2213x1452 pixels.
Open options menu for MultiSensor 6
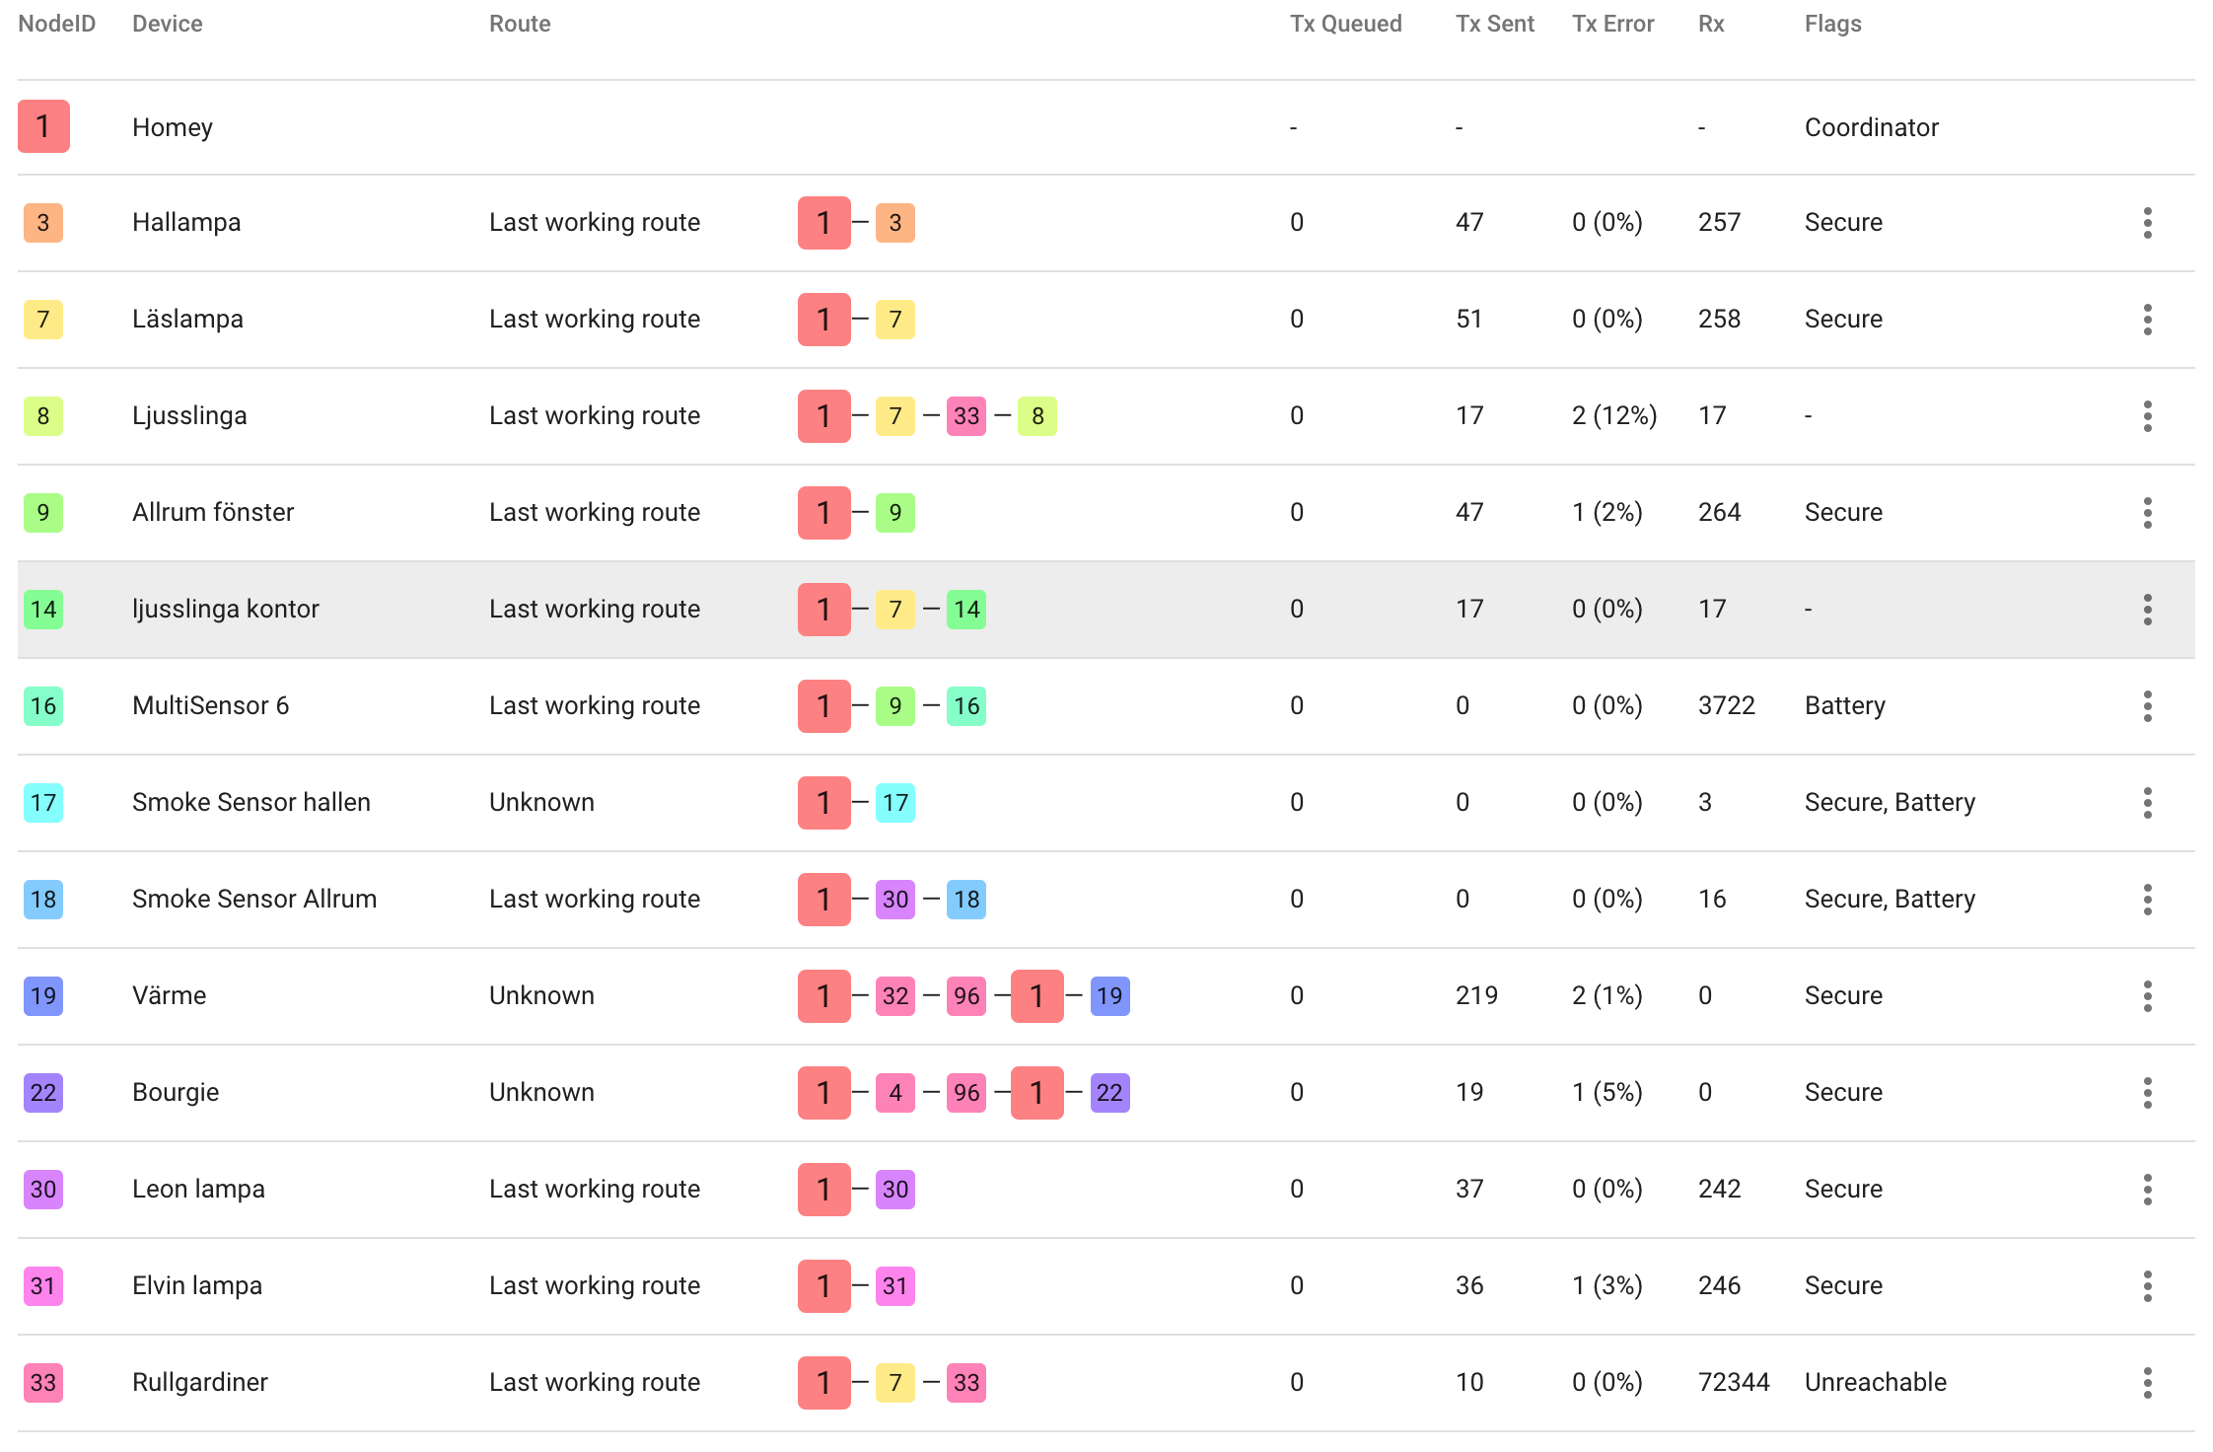click(2147, 706)
